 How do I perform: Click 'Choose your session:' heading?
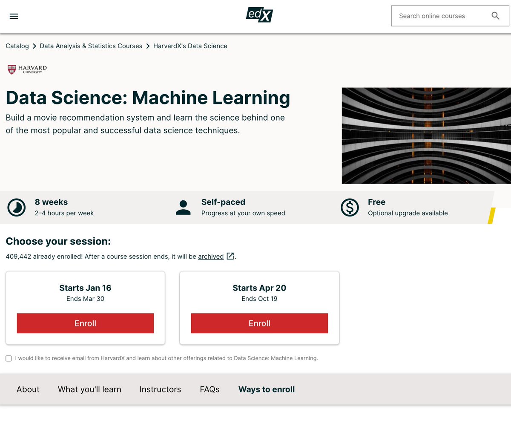click(58, 241)
